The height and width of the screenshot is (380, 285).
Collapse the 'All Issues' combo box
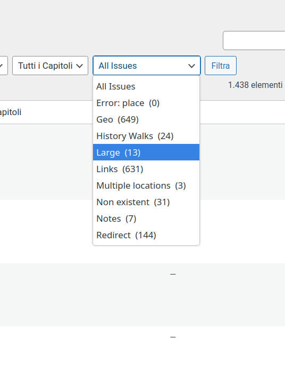click(x=147, y=66)
